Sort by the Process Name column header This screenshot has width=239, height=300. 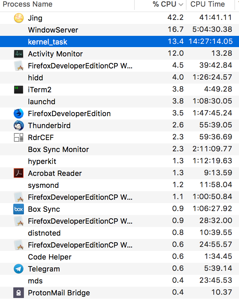[x=28, y=4]
